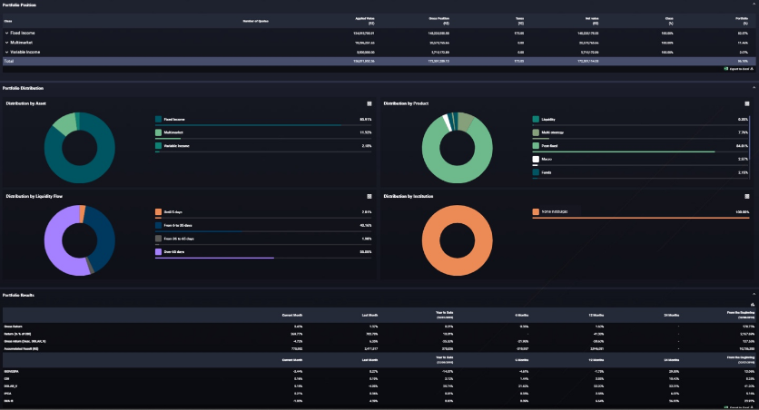Expand the Fixed Income row
The width and height of the screenshot is (759, 410).
click(x=6, y=33)
